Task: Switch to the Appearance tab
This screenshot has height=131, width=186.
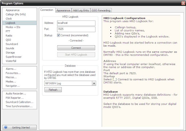Action: (x=63, y=10)
